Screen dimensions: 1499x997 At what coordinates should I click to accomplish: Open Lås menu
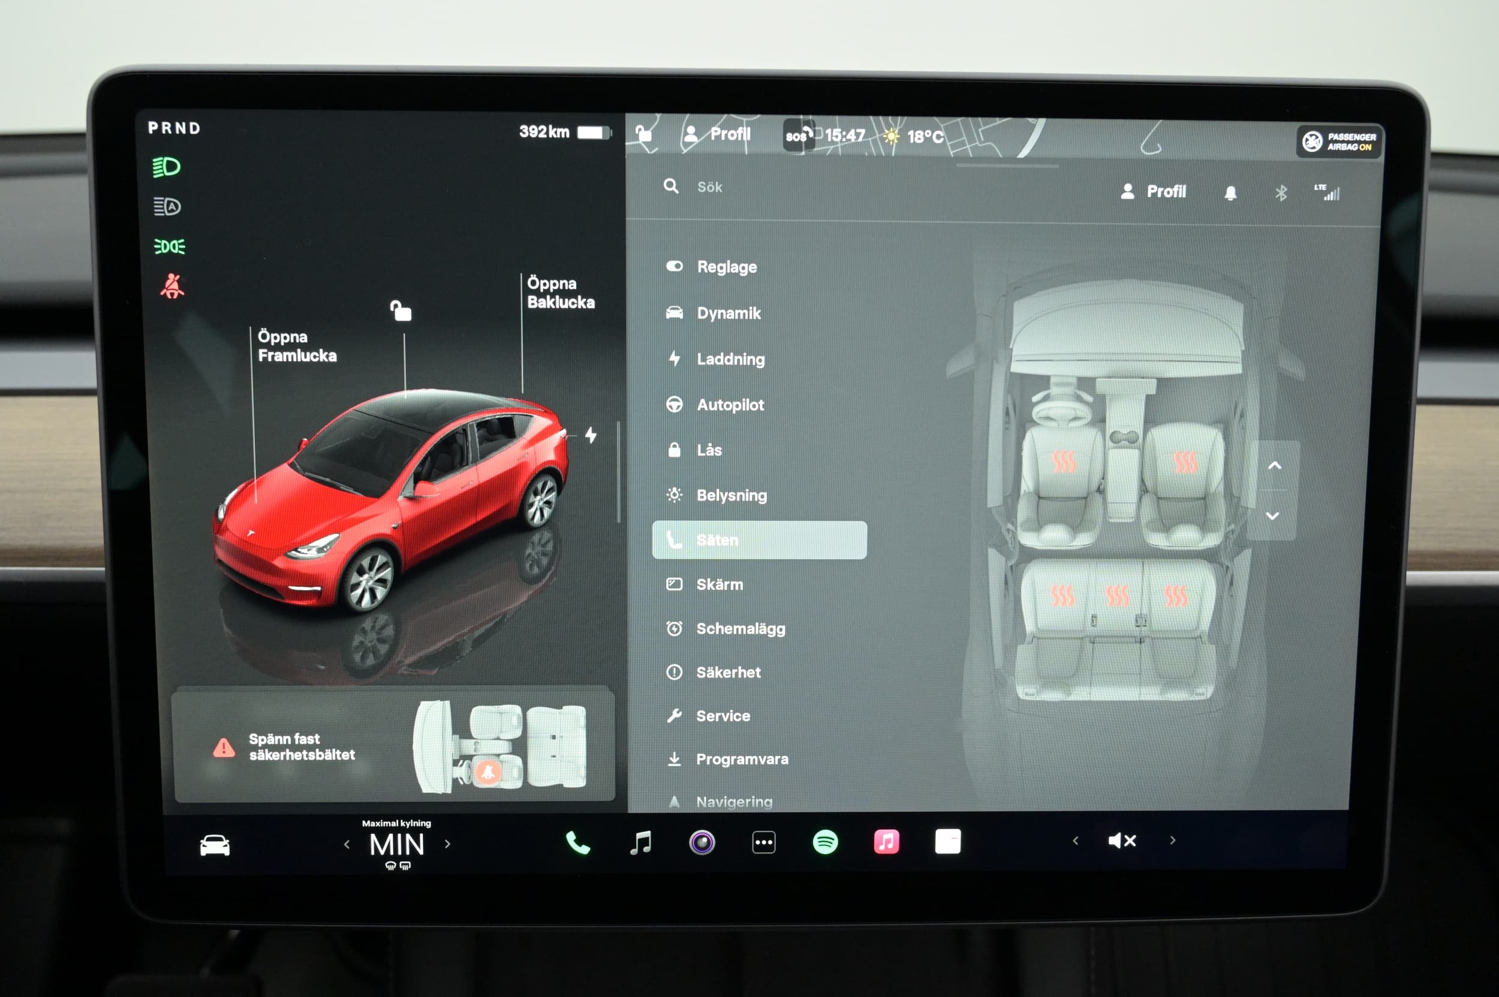(x=693, y=450)
